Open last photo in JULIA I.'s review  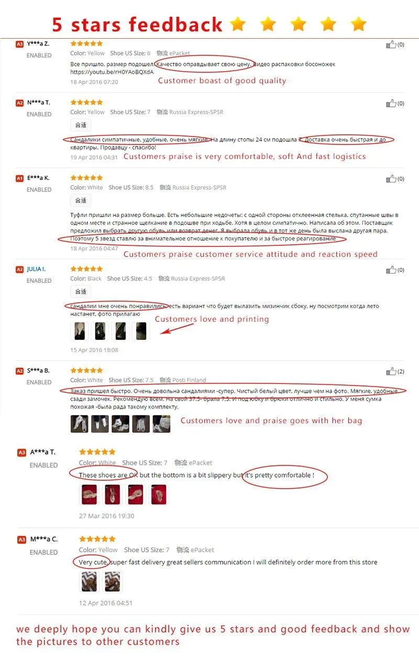tap(141, 331)
